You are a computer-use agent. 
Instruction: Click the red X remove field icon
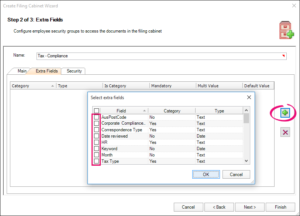(x=285, y=132)
